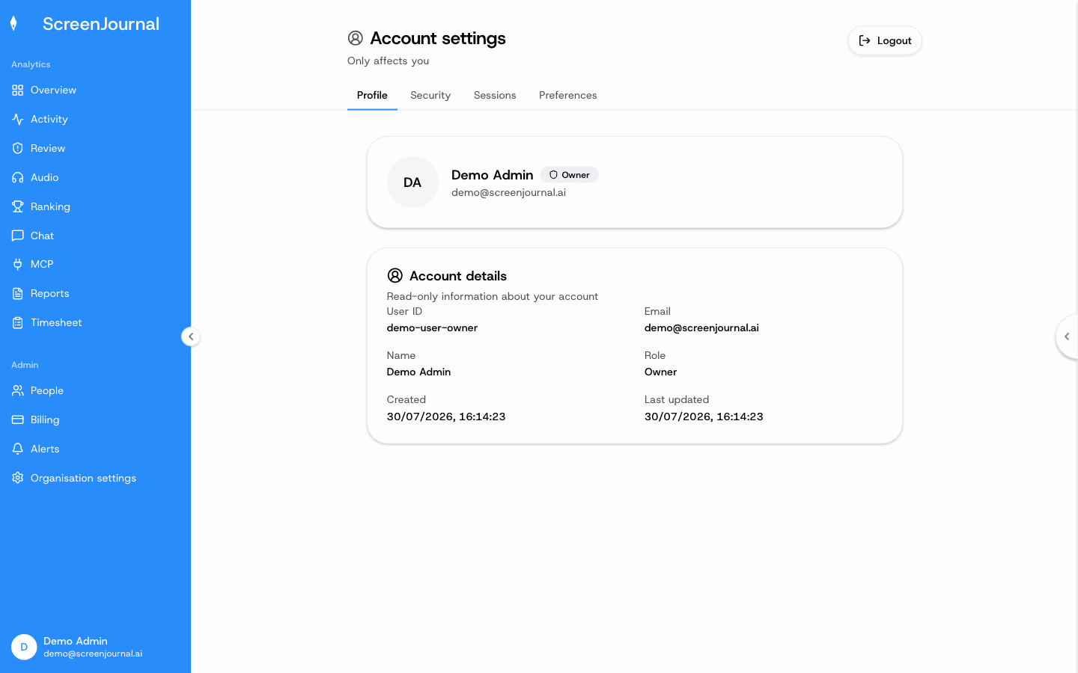Switch to the Preferences tab
The height and width of the screenshot is (673, 1078).
568,96
